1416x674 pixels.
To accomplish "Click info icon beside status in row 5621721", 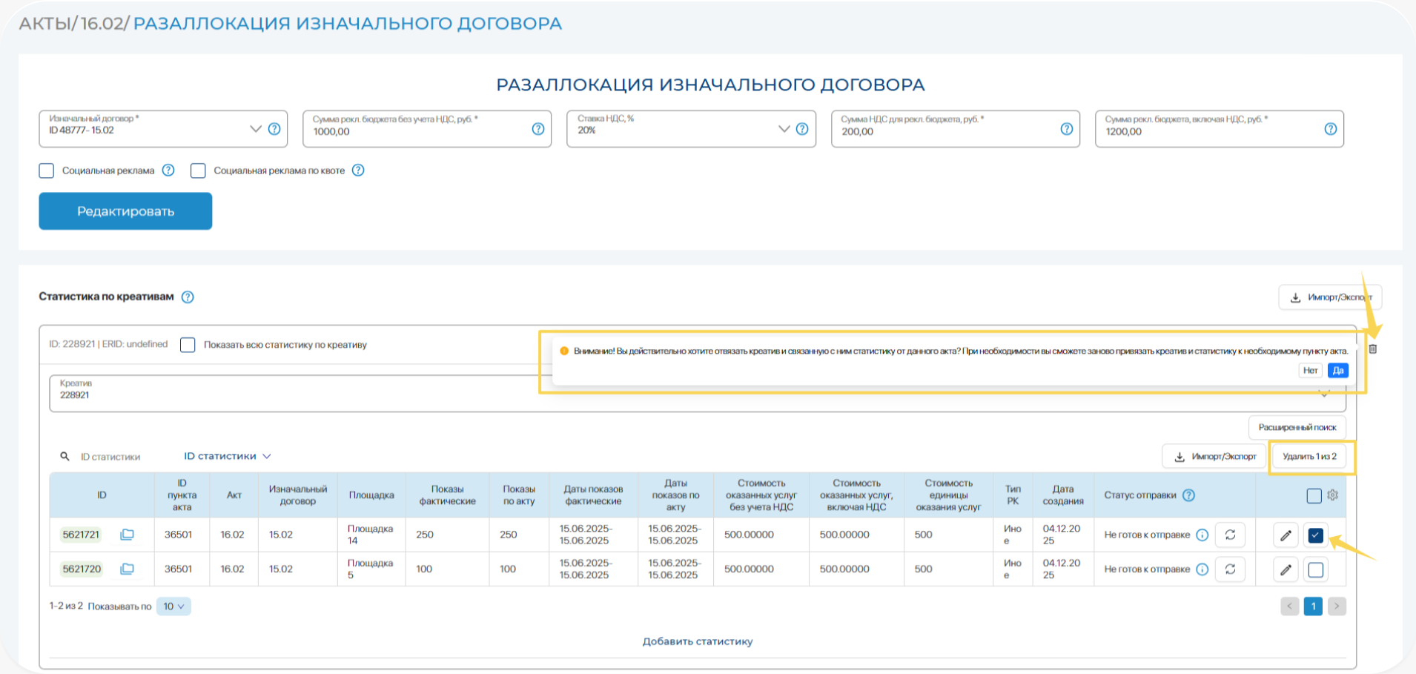I will tap(1202, 535).
